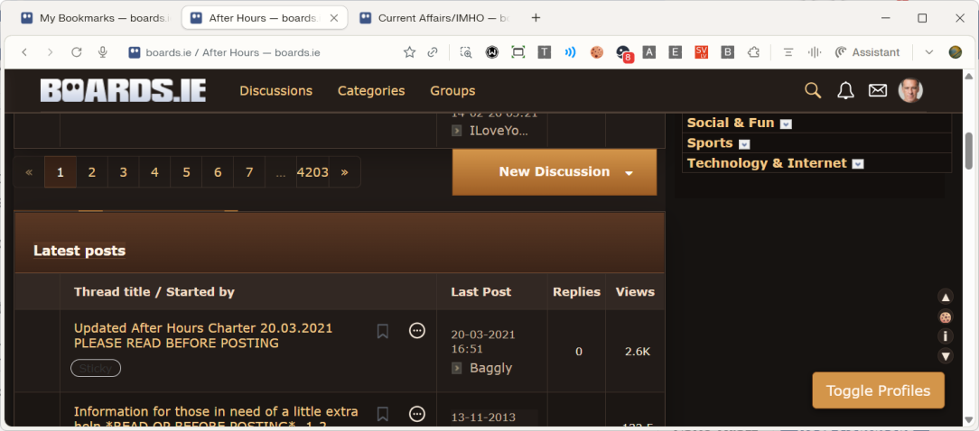Viewport: 979px width, 431px height.
Task: Reload the current page
Action: [76, 52]
